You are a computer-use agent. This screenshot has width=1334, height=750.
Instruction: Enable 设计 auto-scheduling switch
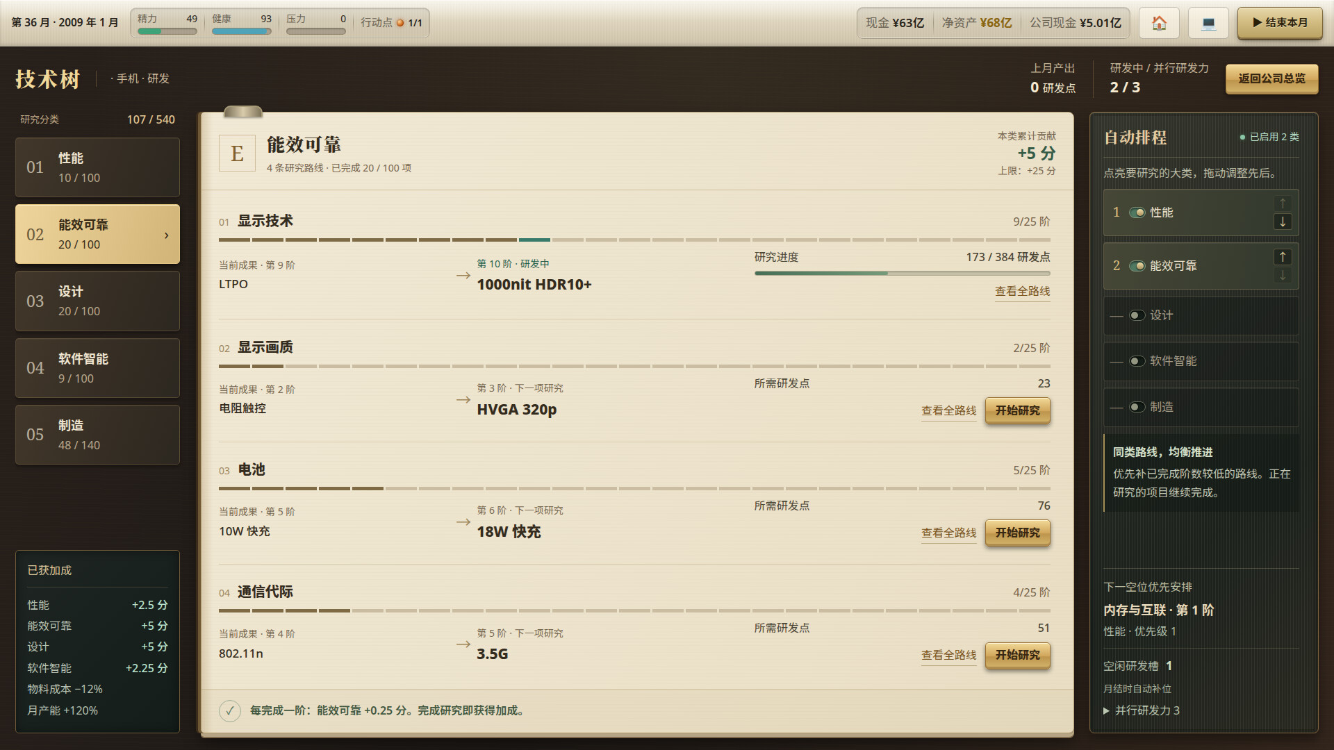click(x=1137, y=315)
